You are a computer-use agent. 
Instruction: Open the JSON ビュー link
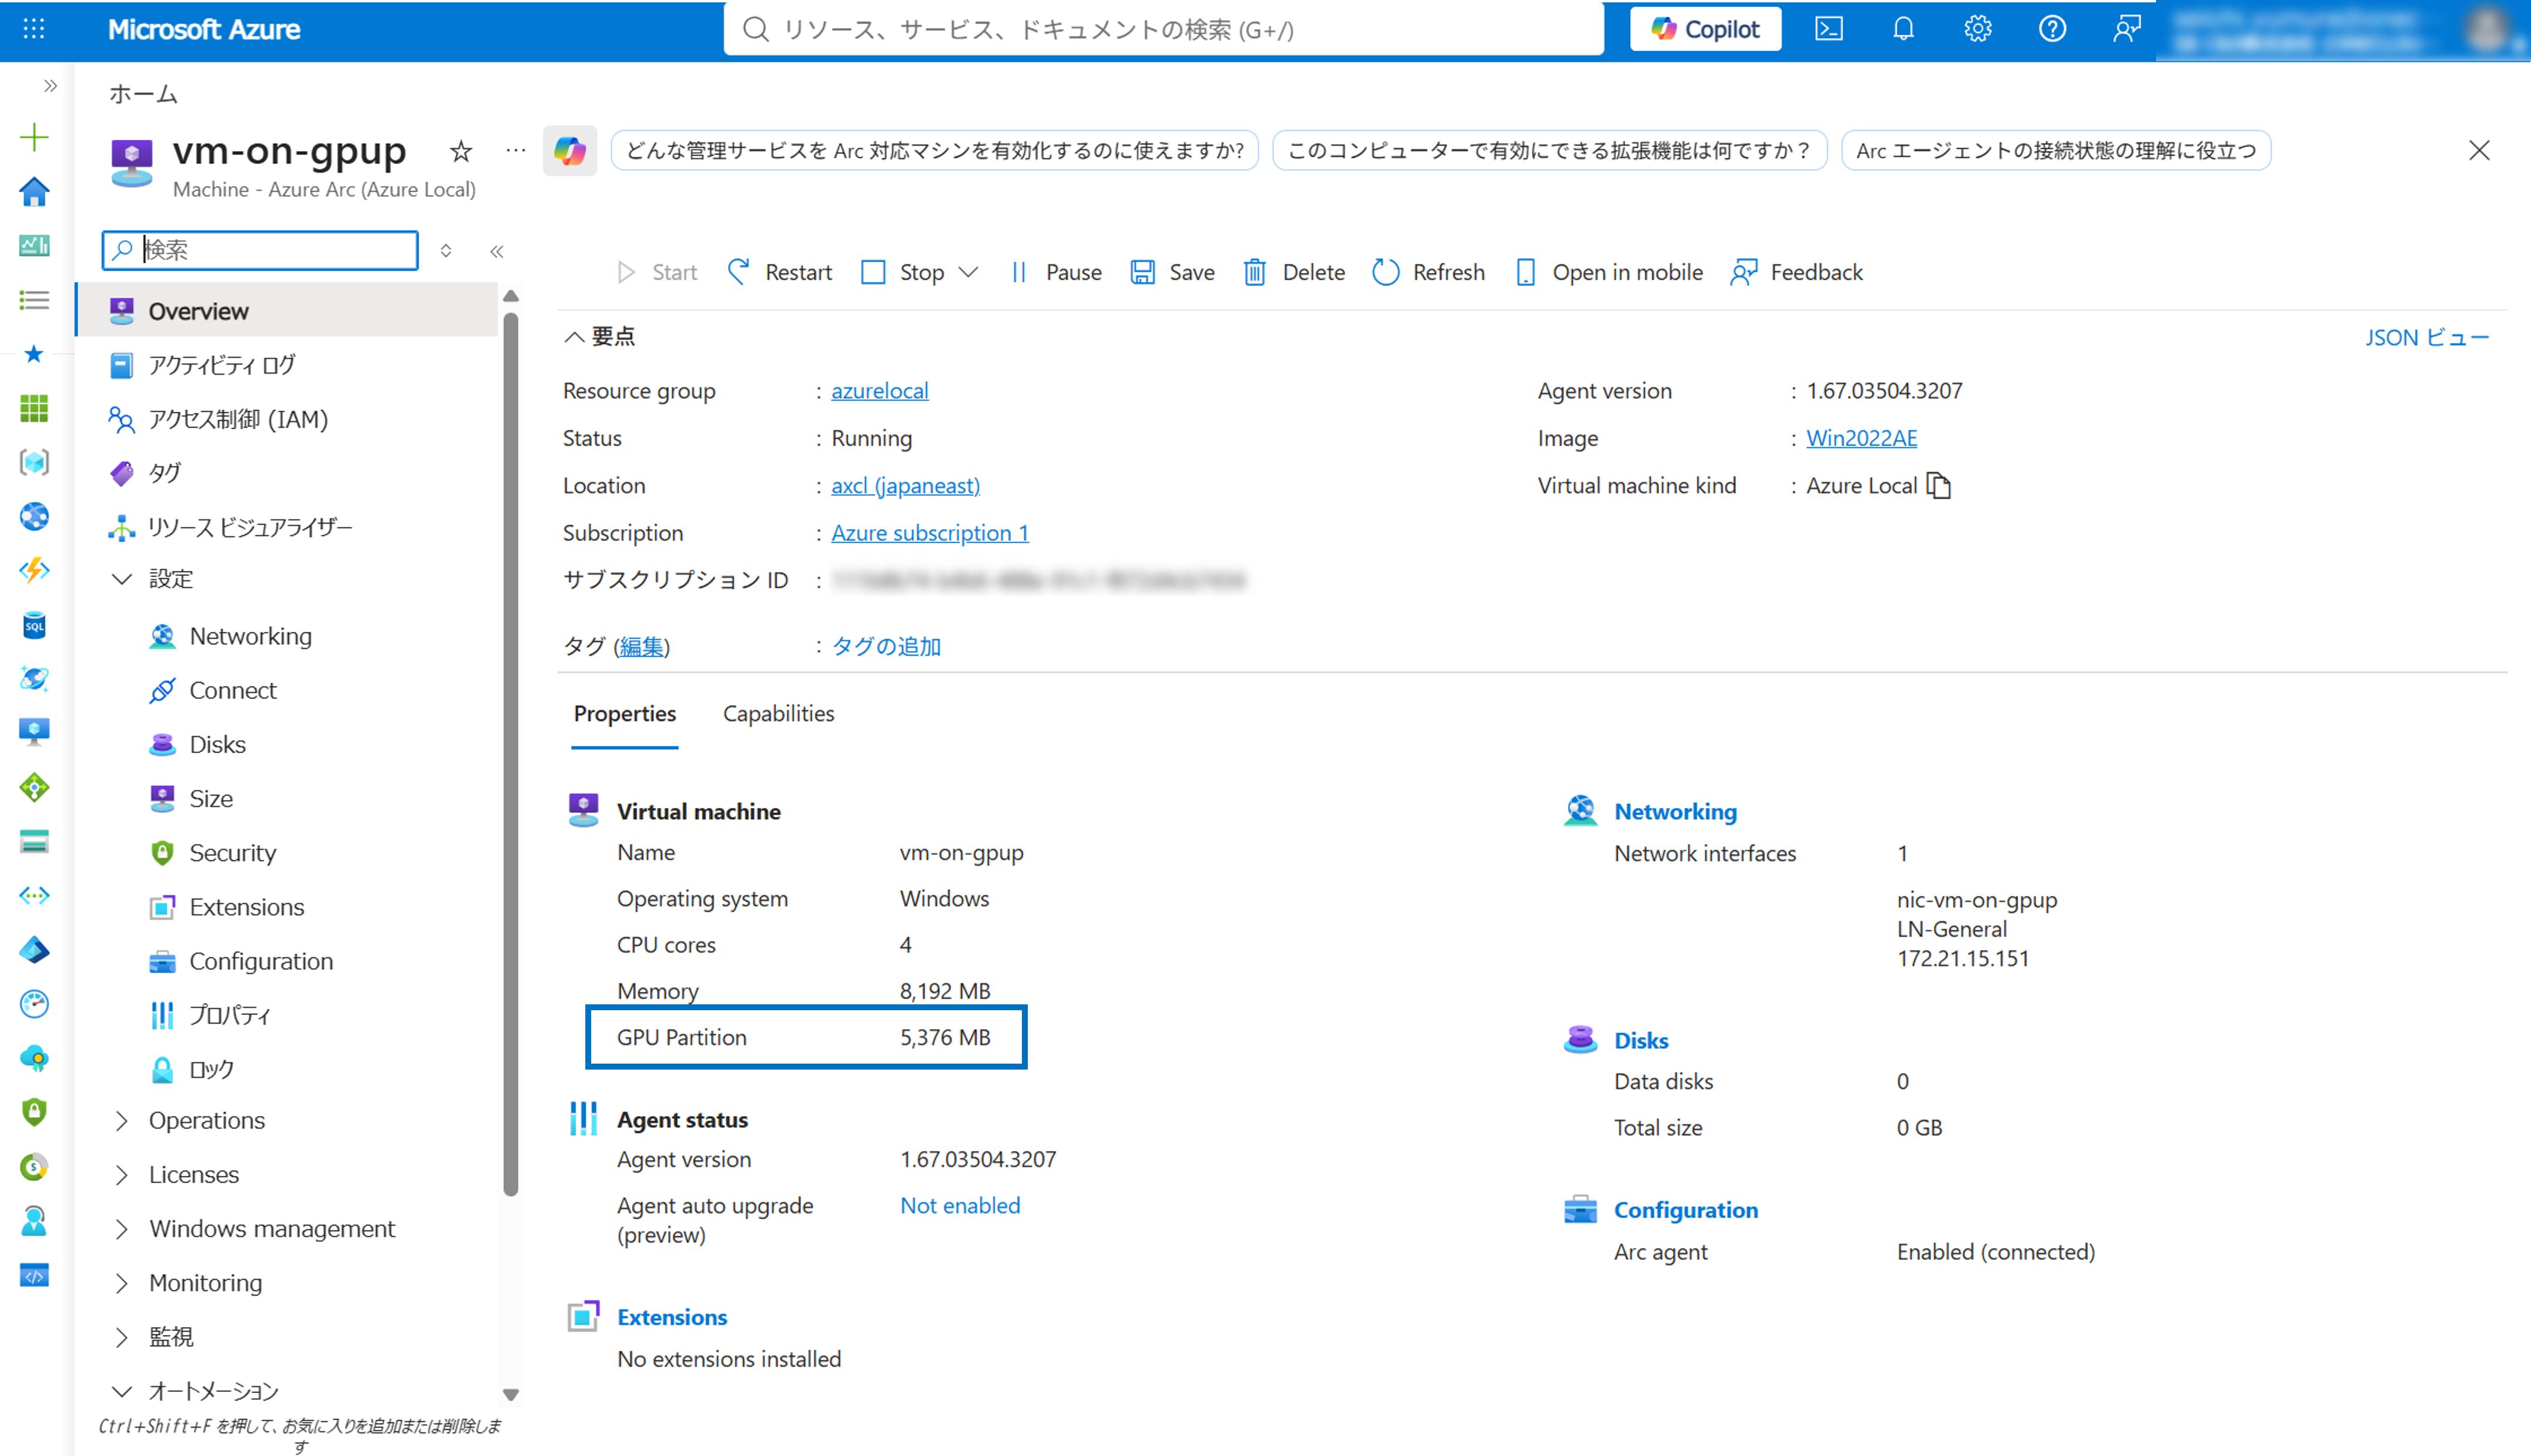[x=2427, y=337]
